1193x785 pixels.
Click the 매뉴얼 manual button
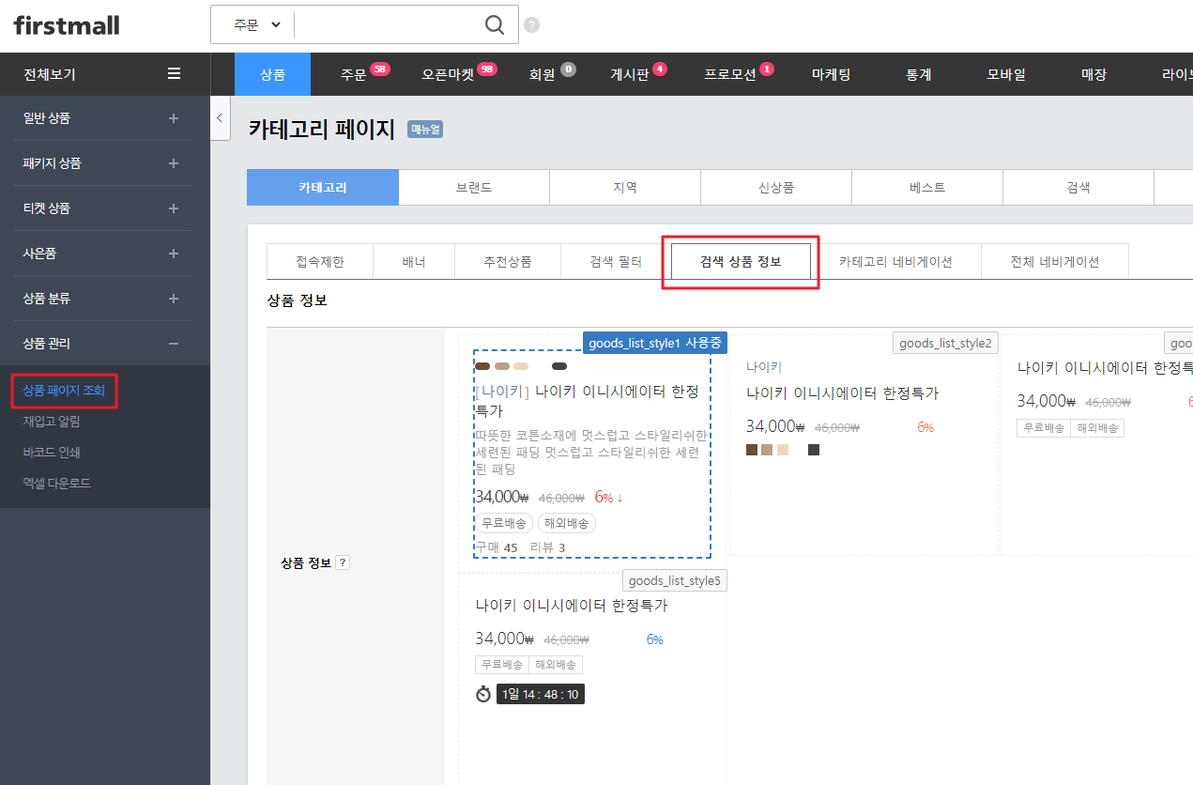pos(424,130)
